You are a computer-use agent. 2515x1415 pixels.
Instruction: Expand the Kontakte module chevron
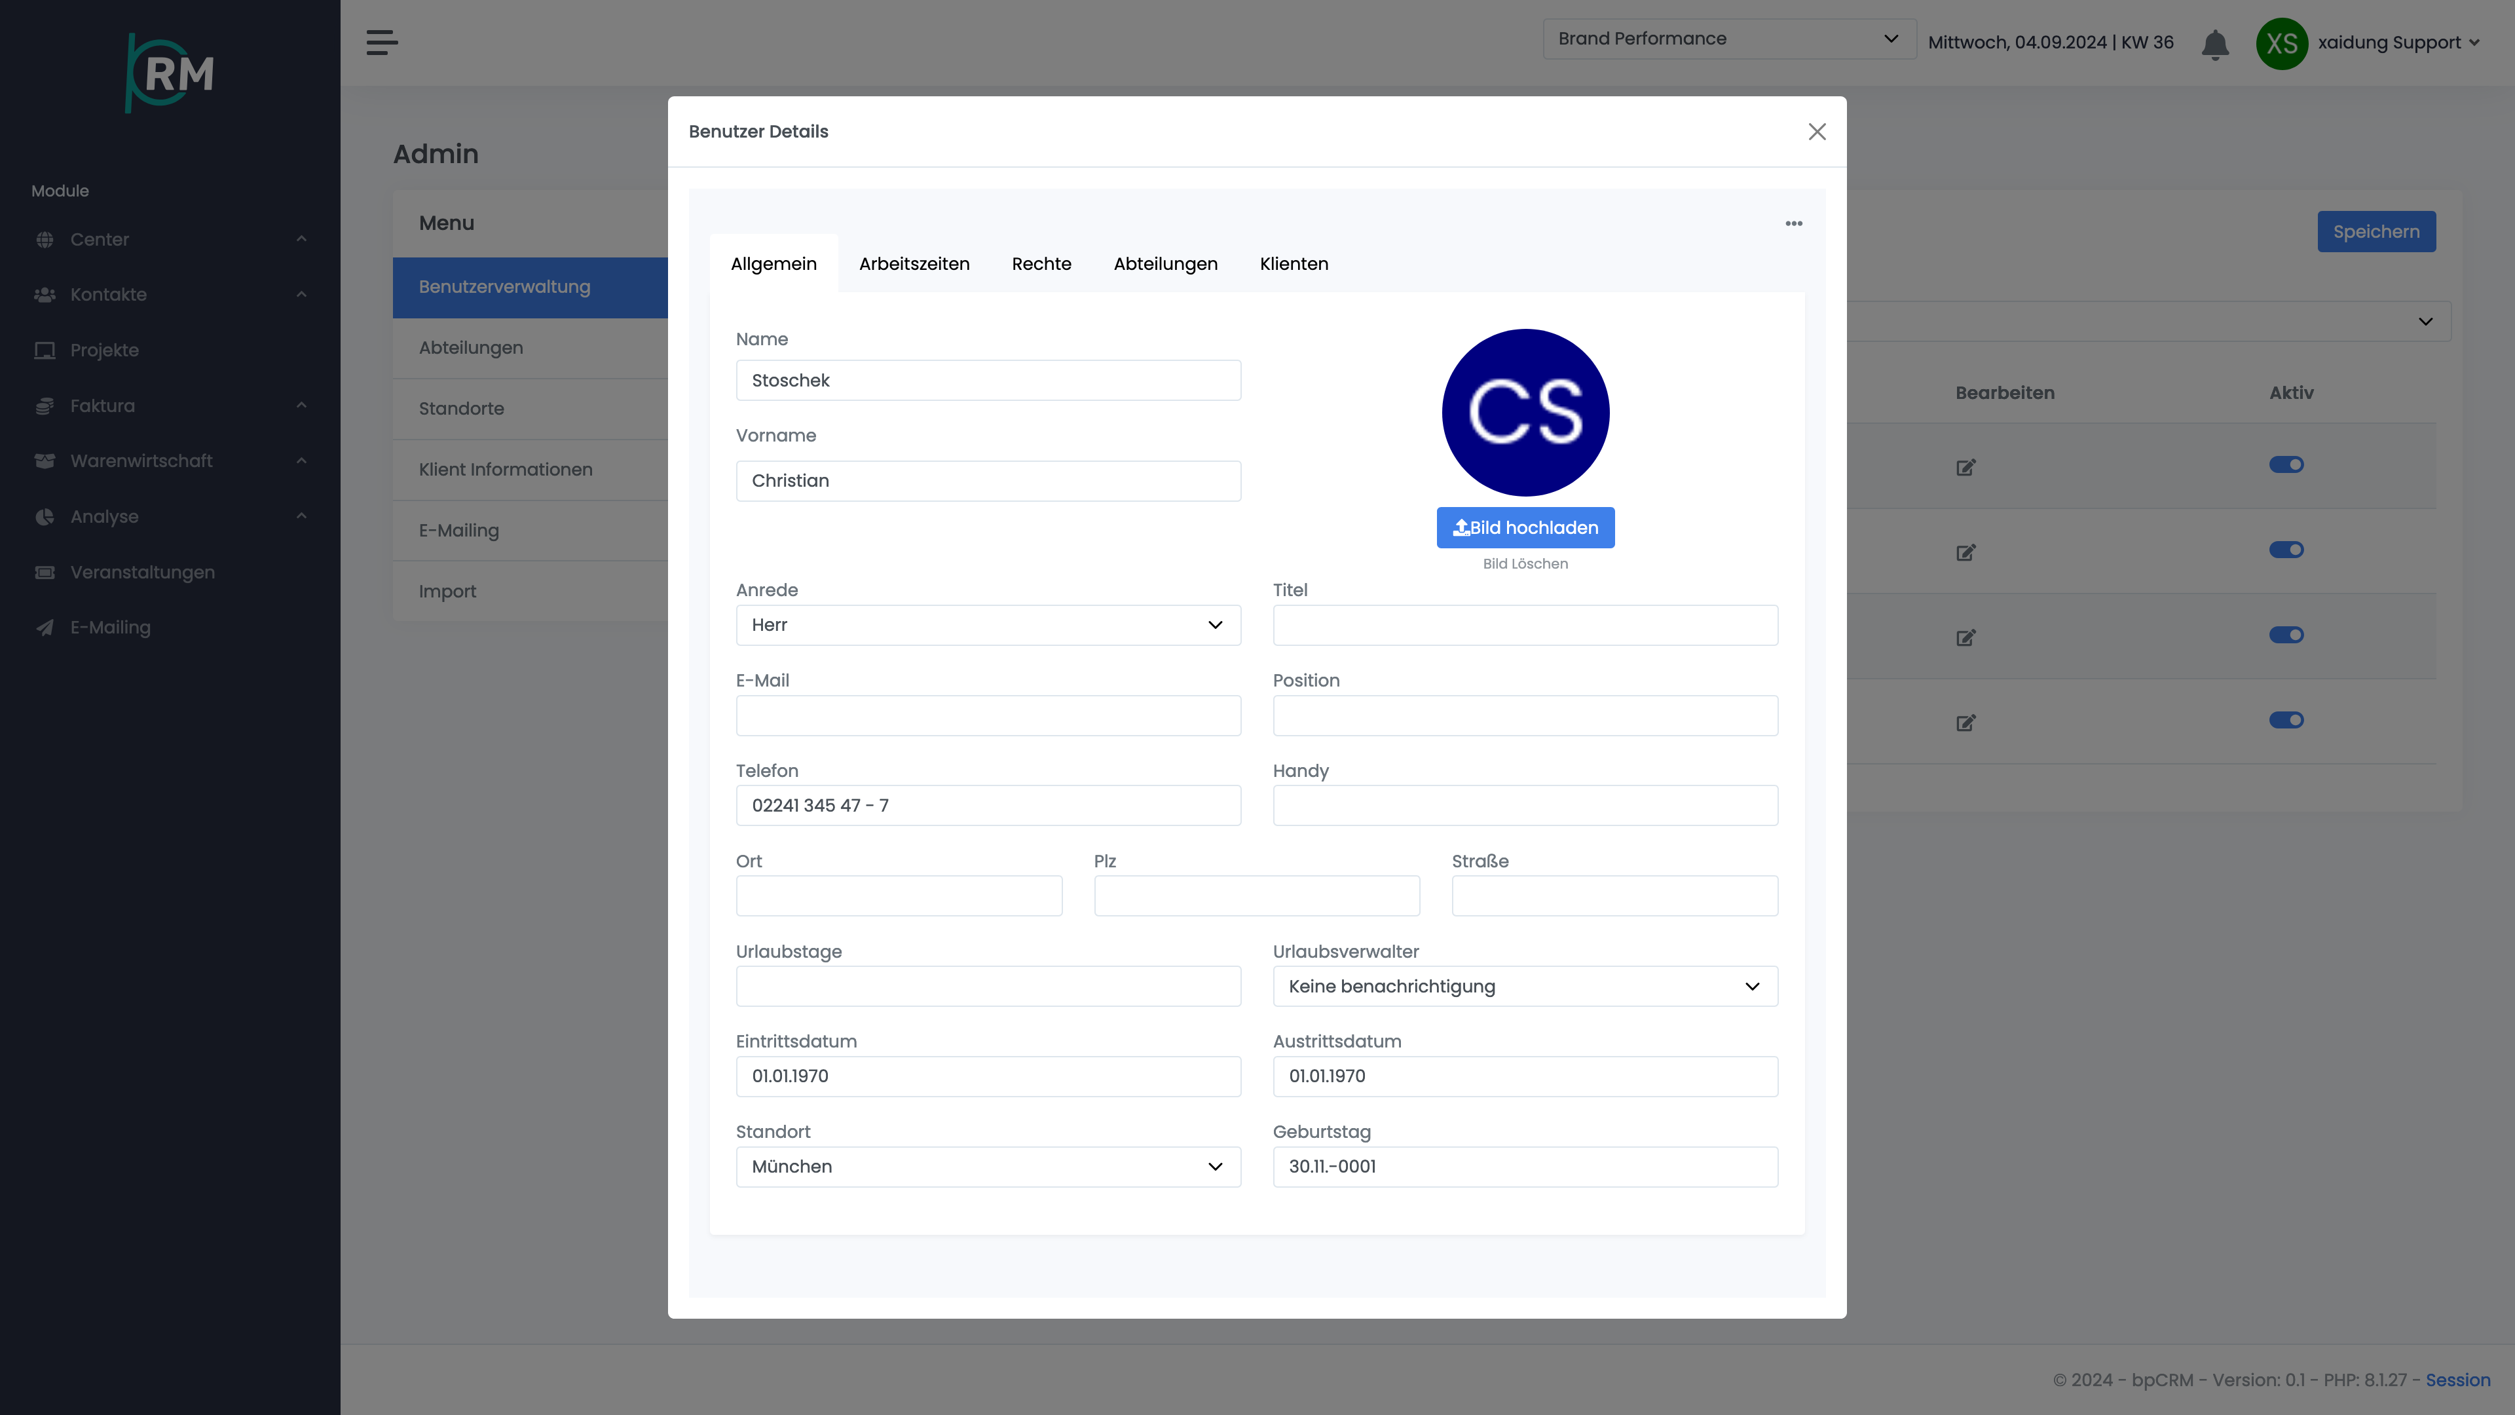click(302, 294)
